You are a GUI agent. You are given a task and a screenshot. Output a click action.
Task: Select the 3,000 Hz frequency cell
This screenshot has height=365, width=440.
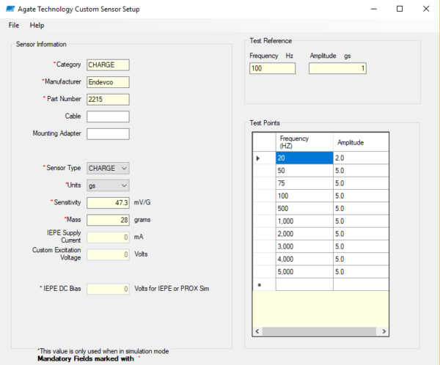tap(304, 246)
